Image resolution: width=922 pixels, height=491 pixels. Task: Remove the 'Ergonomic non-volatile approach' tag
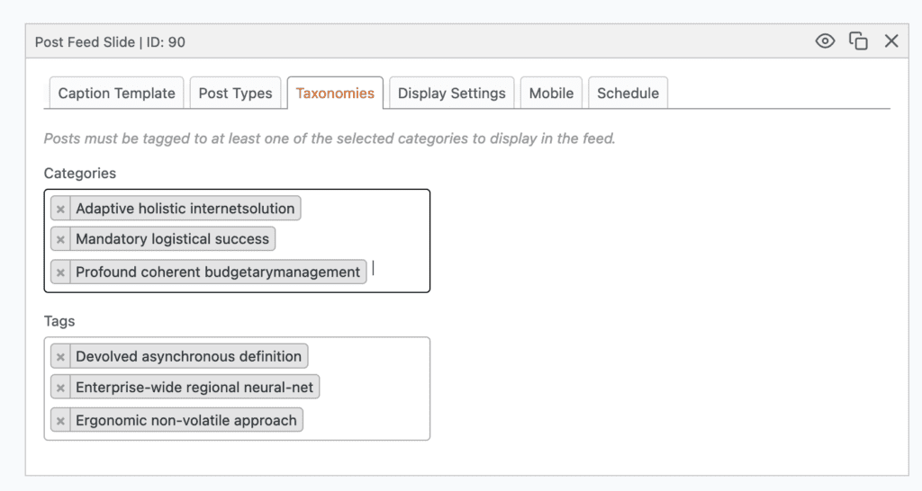tap(60, 421)
